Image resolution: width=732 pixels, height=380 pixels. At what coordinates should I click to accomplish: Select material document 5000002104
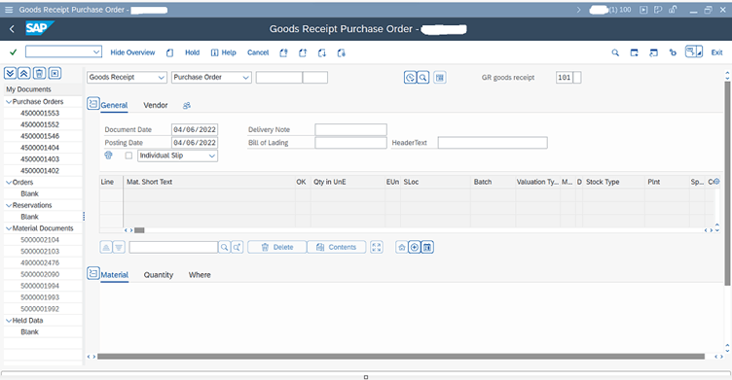pyautogui.click(x=40, y=240)
